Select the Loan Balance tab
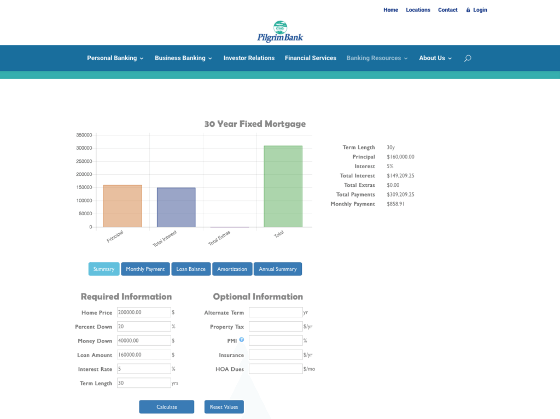The image size is (560, 419). click(191, 269)
